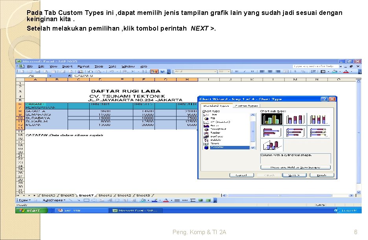Screen dimensions: 368x240
Task: Click the Center alignment toolbar icon
Action: coord(270,71)
